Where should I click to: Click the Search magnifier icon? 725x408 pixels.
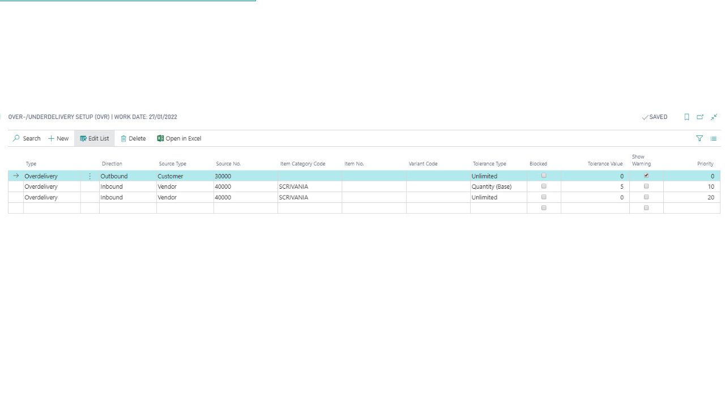17,138
